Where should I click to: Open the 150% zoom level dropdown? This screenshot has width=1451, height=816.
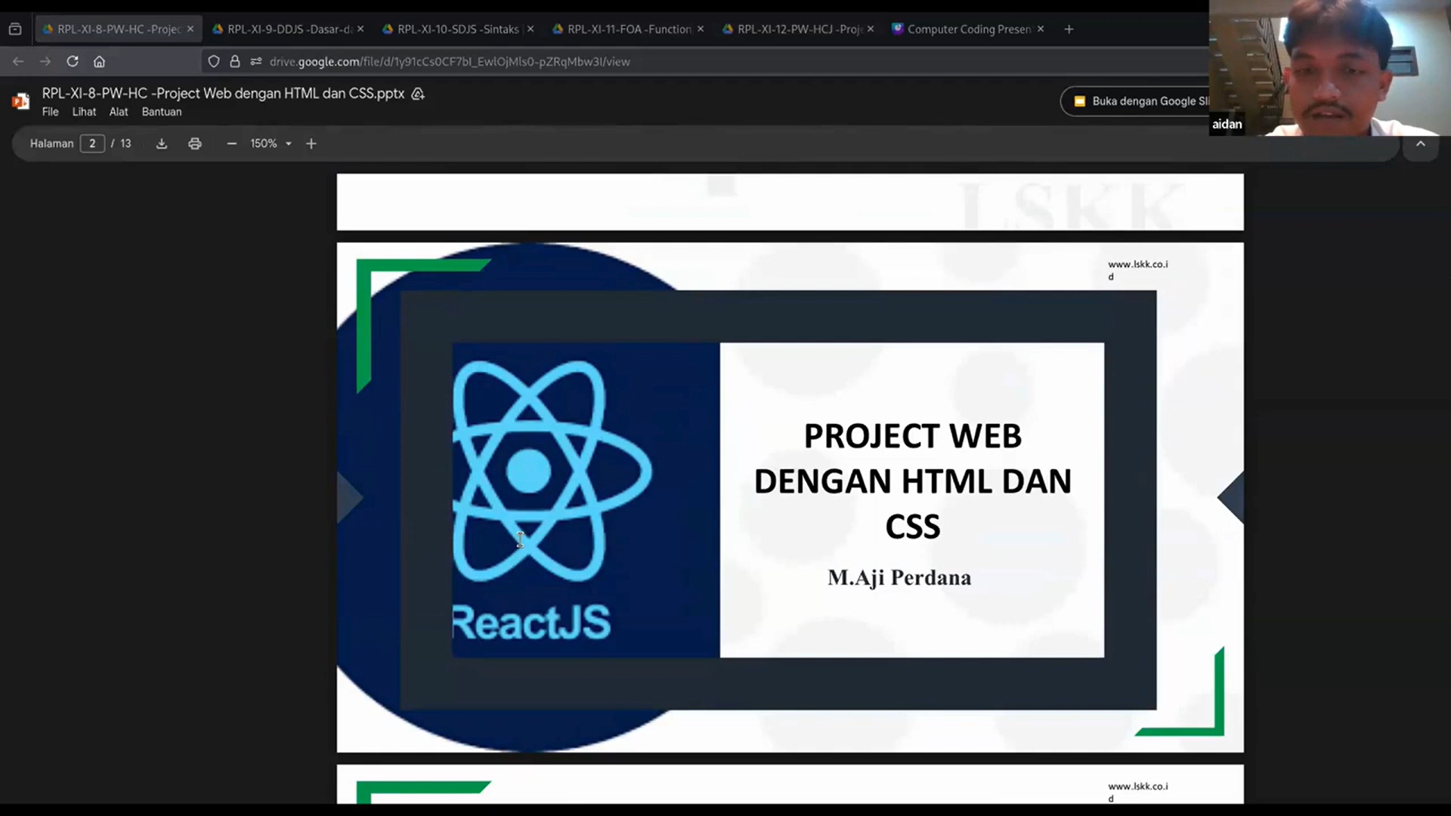[x=271, y=144]
